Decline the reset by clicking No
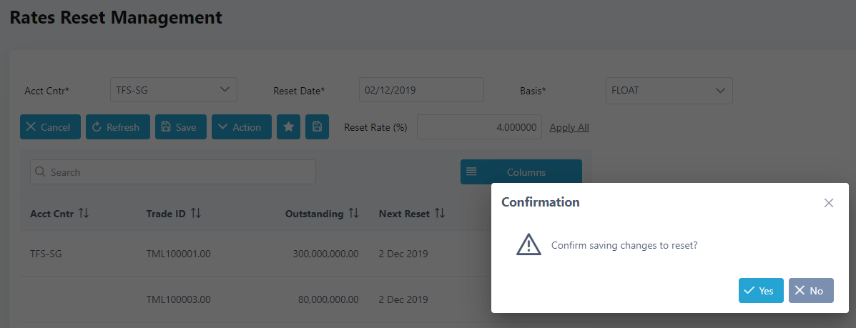The image size is (856, 328). click(811, 291)
